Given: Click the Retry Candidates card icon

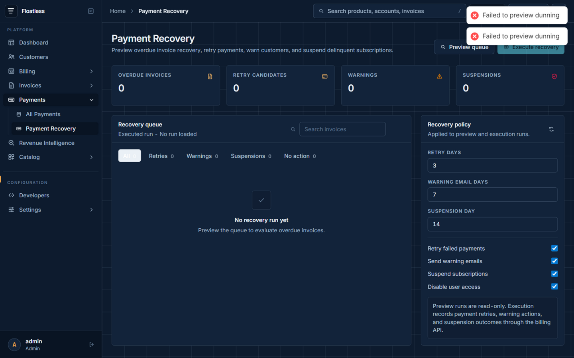Looking at the screenshot, I should [324, 76].
